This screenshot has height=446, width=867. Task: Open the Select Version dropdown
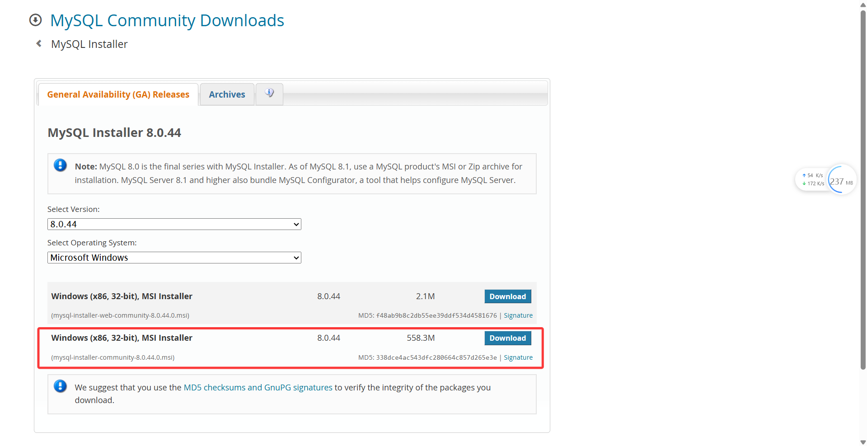point(174,224)
